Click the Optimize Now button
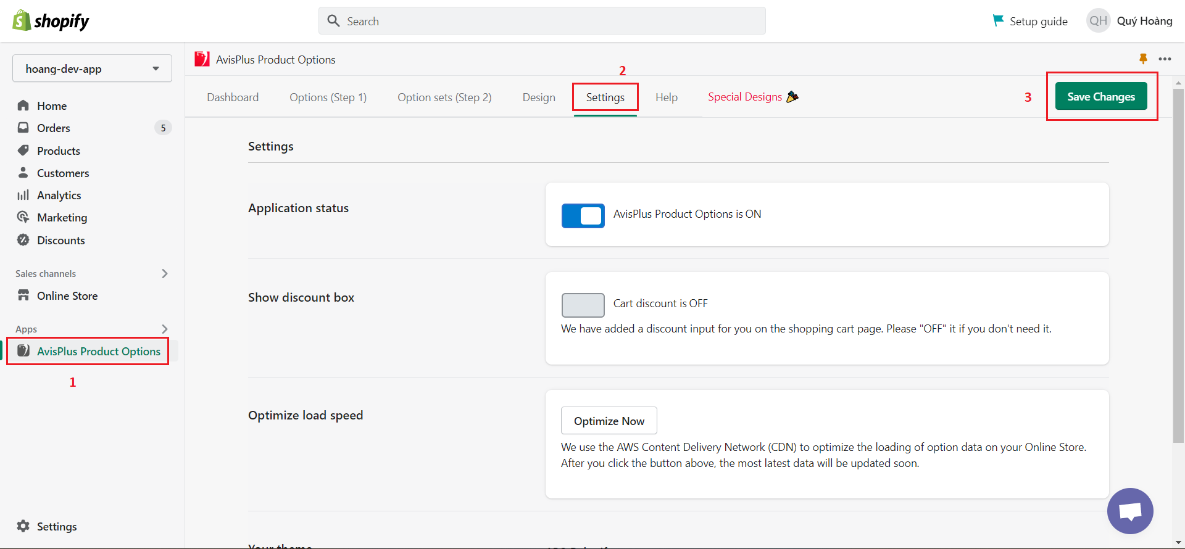 pos(609,421)
